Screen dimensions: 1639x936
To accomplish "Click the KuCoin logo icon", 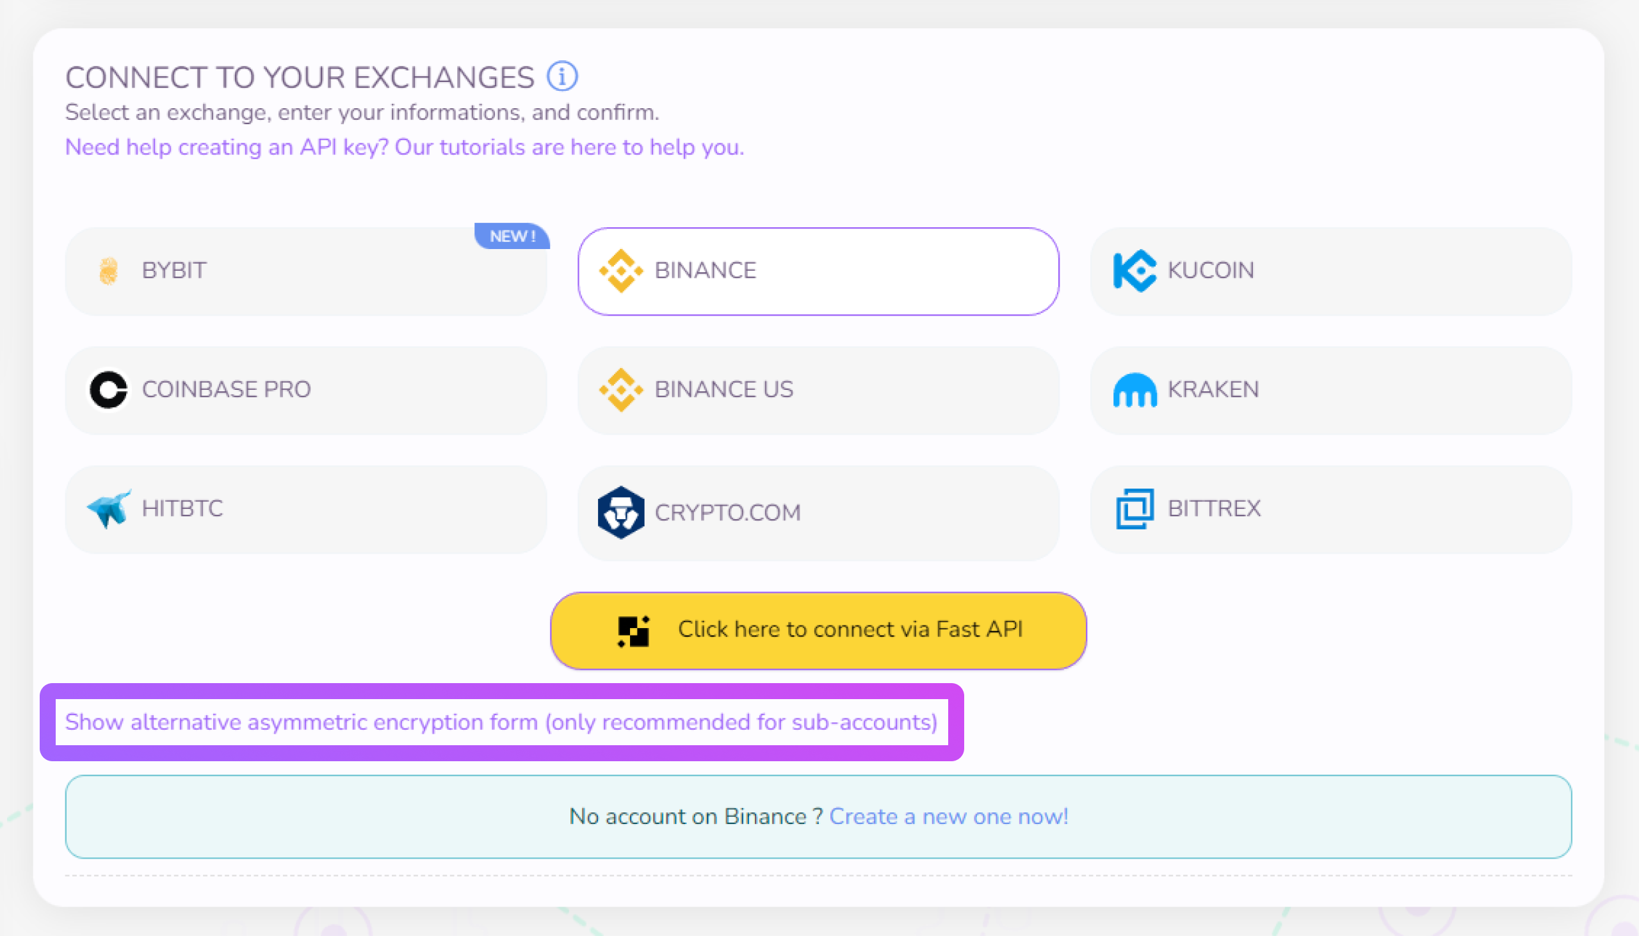I will point(1134,271).
